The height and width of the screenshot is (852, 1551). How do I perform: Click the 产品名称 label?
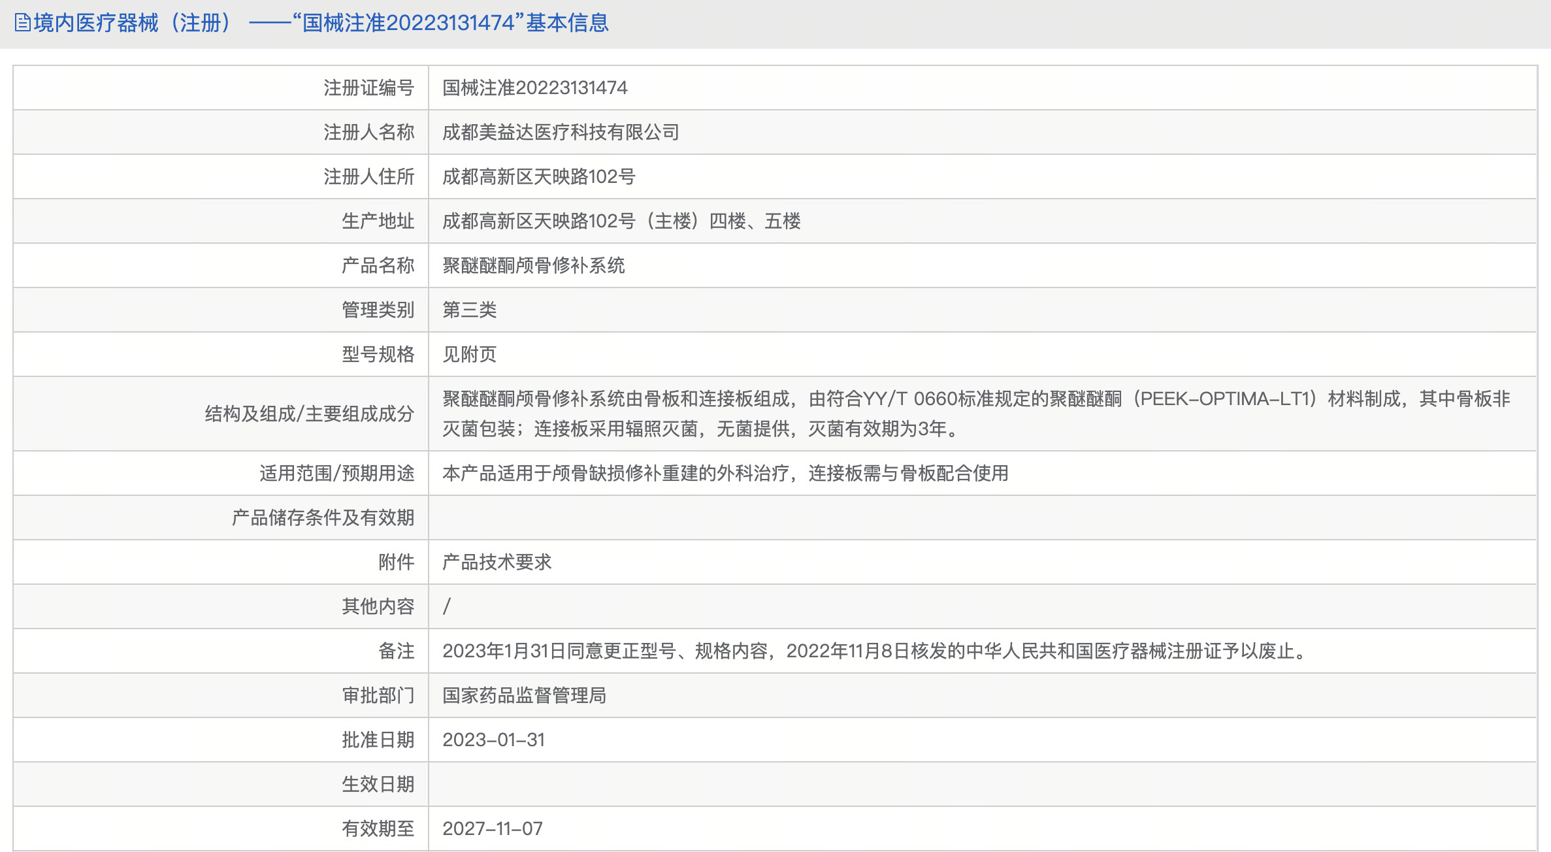378,265
